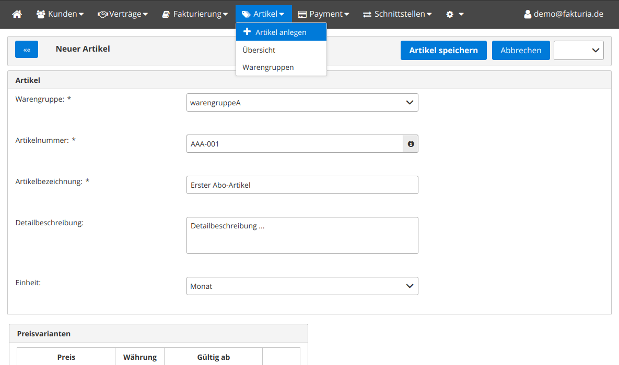Choose Übersicht in Artikel menu
The image size is (619, 365).
(259, 50)
